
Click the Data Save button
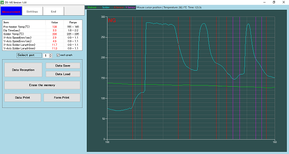63,66
